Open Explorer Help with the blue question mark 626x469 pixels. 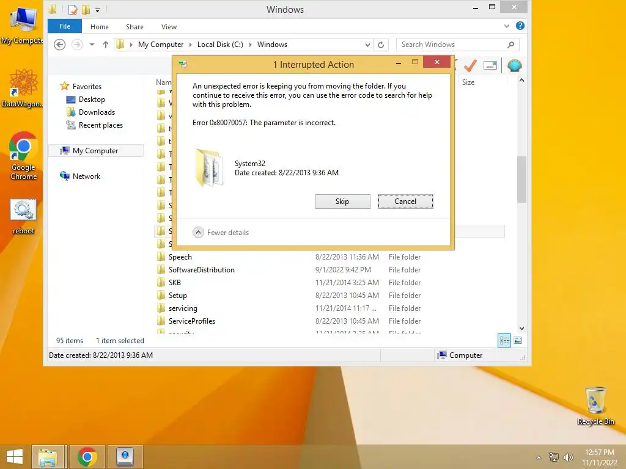(520, 26)
